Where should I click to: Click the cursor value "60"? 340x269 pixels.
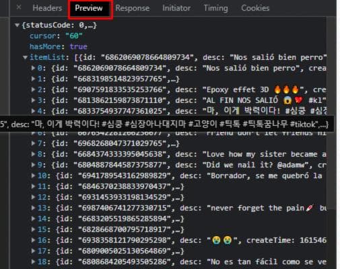coord(74,36)
